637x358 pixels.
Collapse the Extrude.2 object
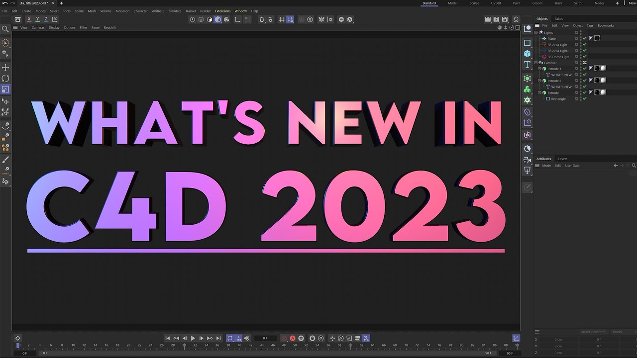pos(539,81)
